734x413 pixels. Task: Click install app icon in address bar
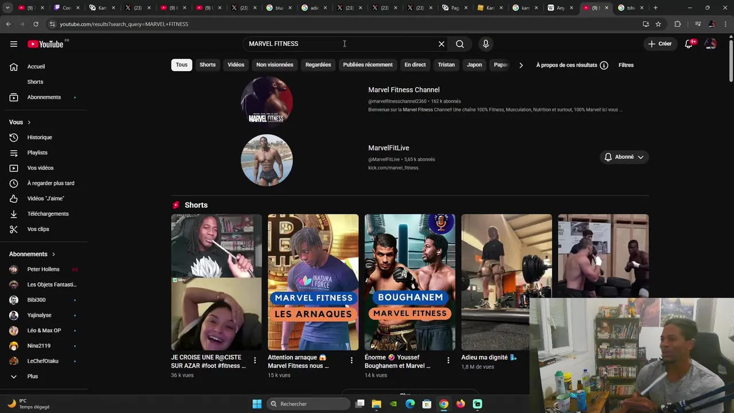[646, 24]
